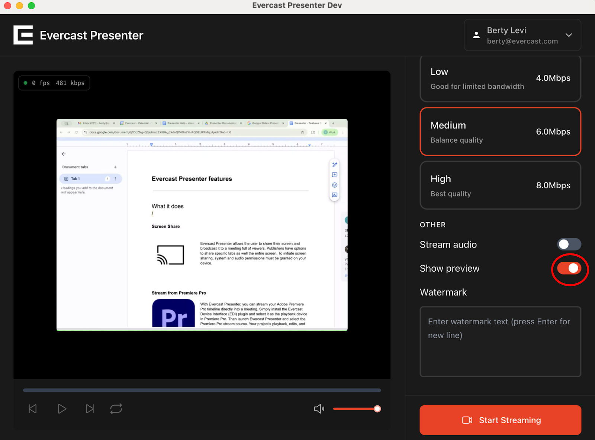
Task: Click the bookmark star icon in preview
Action: (302, 132)
